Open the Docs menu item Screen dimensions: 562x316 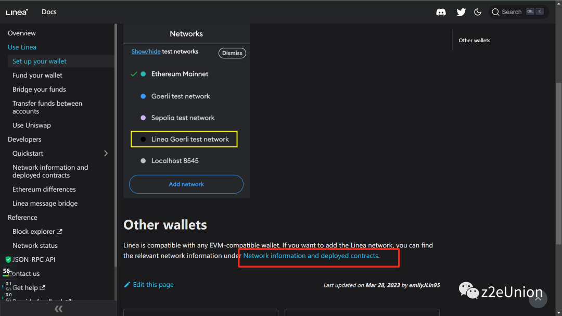(49, 12)
